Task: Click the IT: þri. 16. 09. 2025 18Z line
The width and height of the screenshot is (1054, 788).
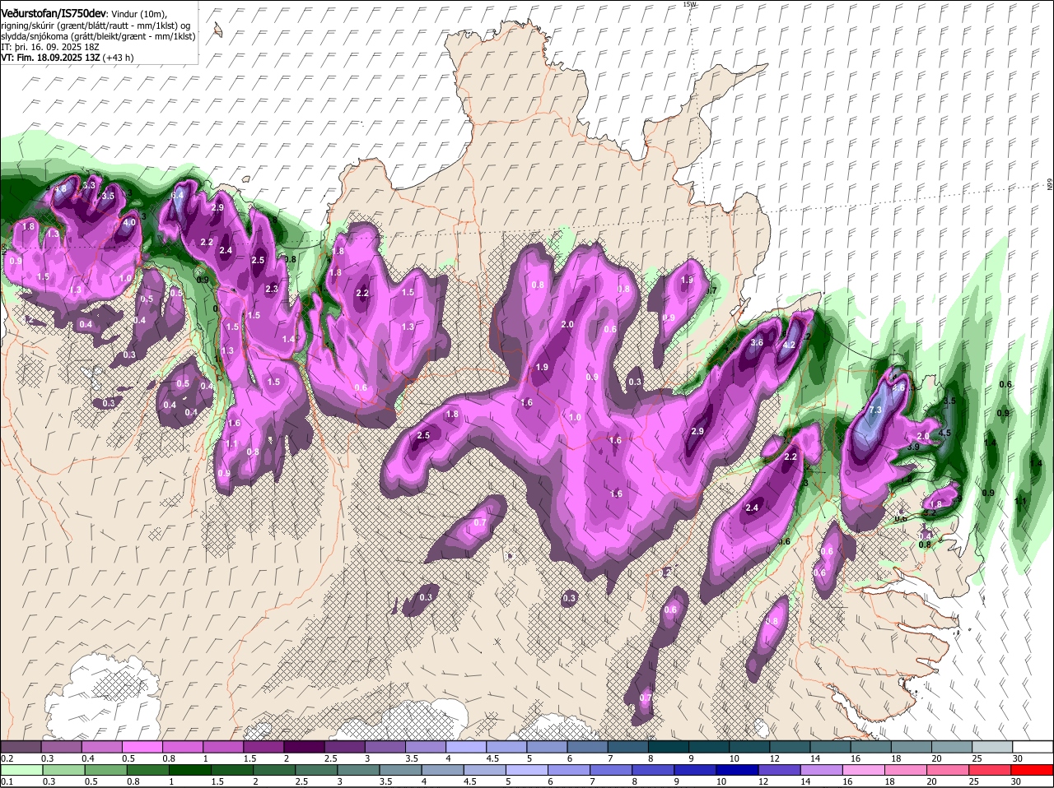Action: point(50,47)
